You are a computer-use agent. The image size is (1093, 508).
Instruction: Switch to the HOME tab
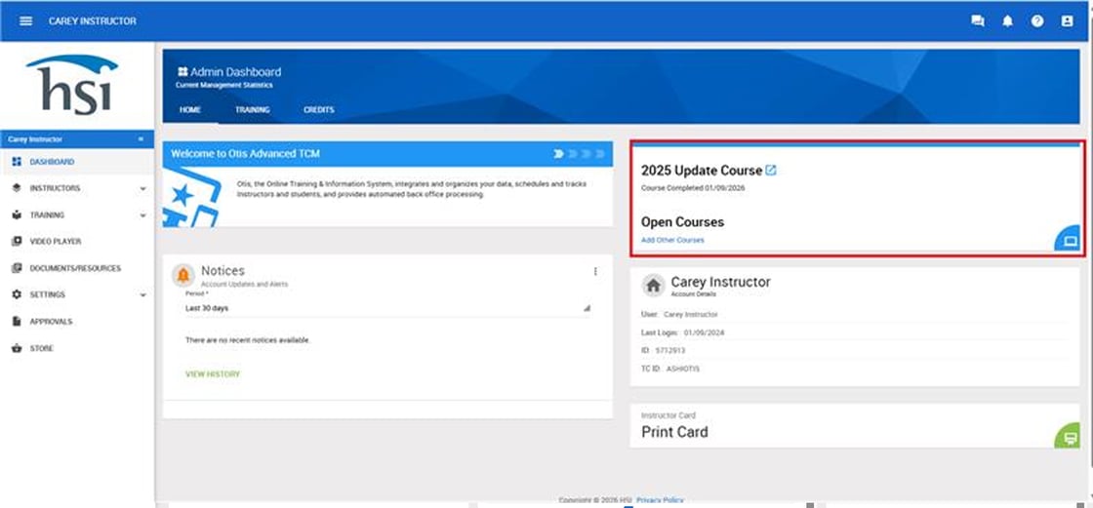[190, 110]
